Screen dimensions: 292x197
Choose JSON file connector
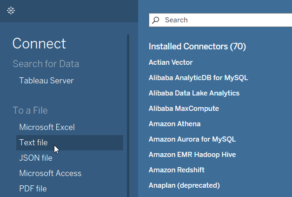[x=36, y=158]
